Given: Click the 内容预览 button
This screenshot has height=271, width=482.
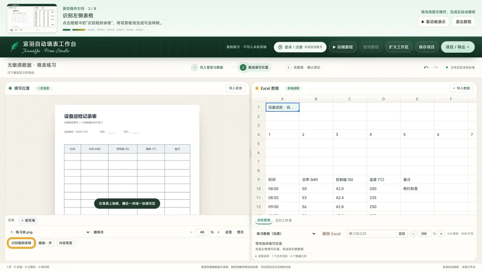Looking at the screenshot, I should pyautogui.click(x=66, y=243).
